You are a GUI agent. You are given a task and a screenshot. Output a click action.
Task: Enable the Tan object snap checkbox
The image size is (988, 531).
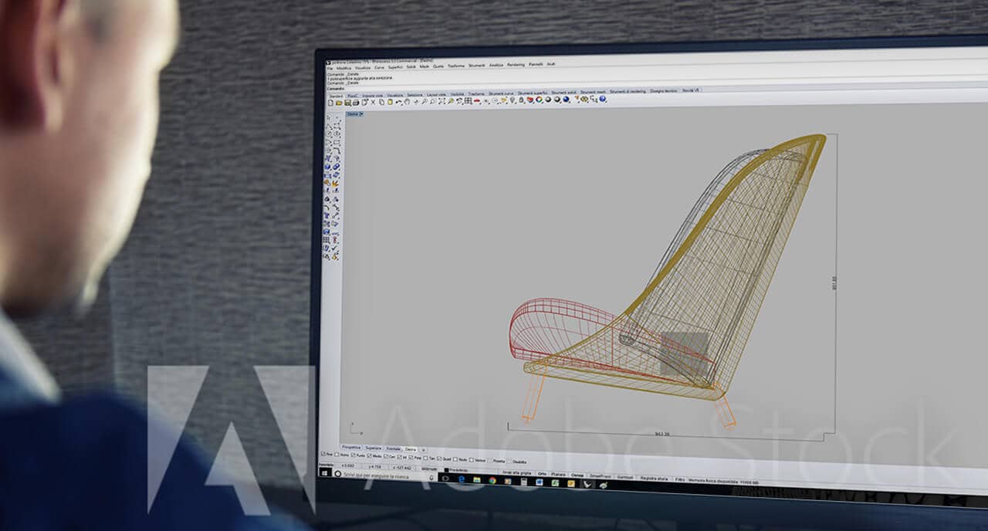pos(425,458)
